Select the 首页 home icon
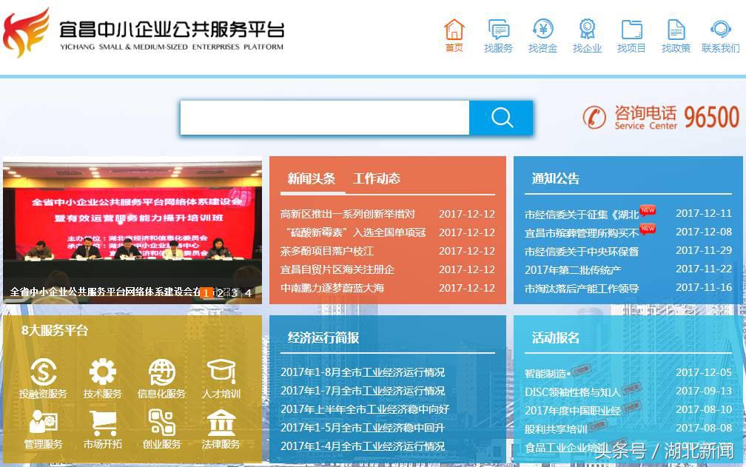Viewport: 746px width, 467px height. click(x=454, y=33)
